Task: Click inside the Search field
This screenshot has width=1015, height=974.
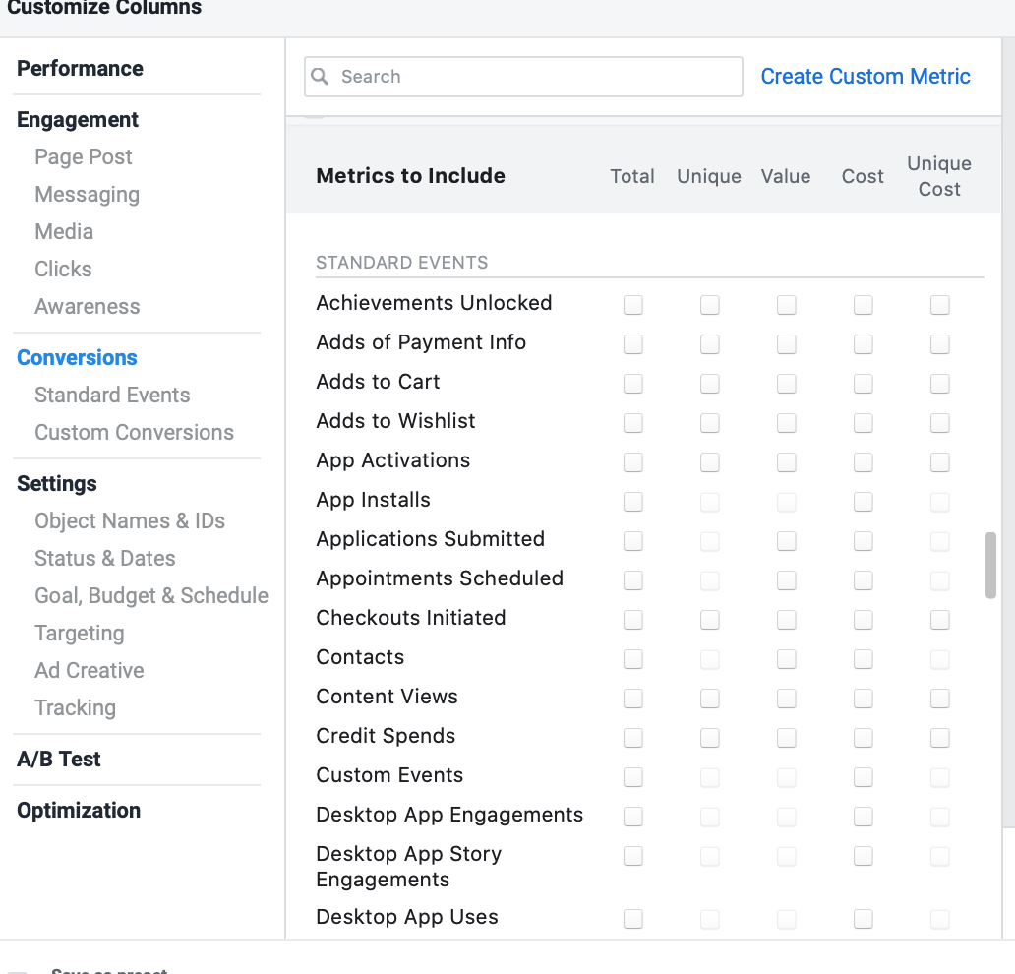Action: point(522,76)
